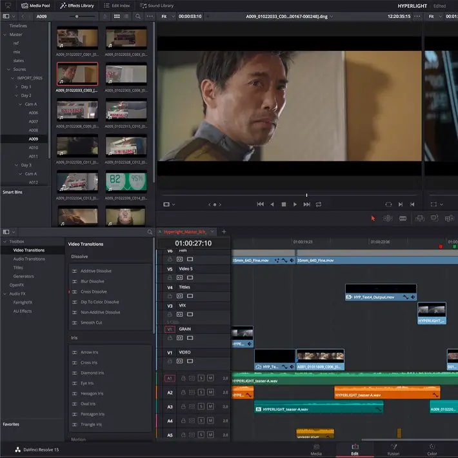Viewport: 458px width, 458px height.
Task: Go to the Fusion page
Action: pyautogui.click(x=393, y=450)
